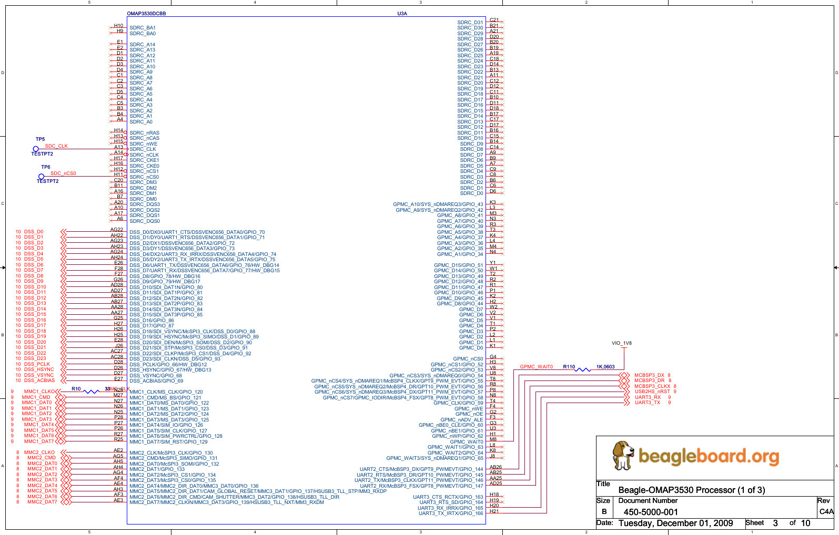Click the UART3_RX net label on the right
This screenshot has width=839, height=535.
click(x=648, y=397)
